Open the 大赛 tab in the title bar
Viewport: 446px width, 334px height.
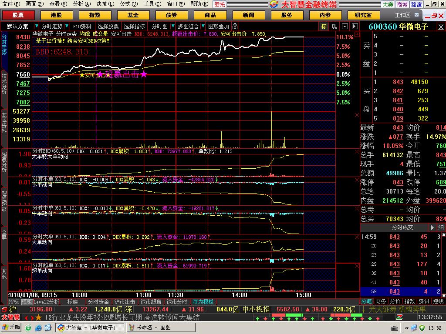pos(388,4)
